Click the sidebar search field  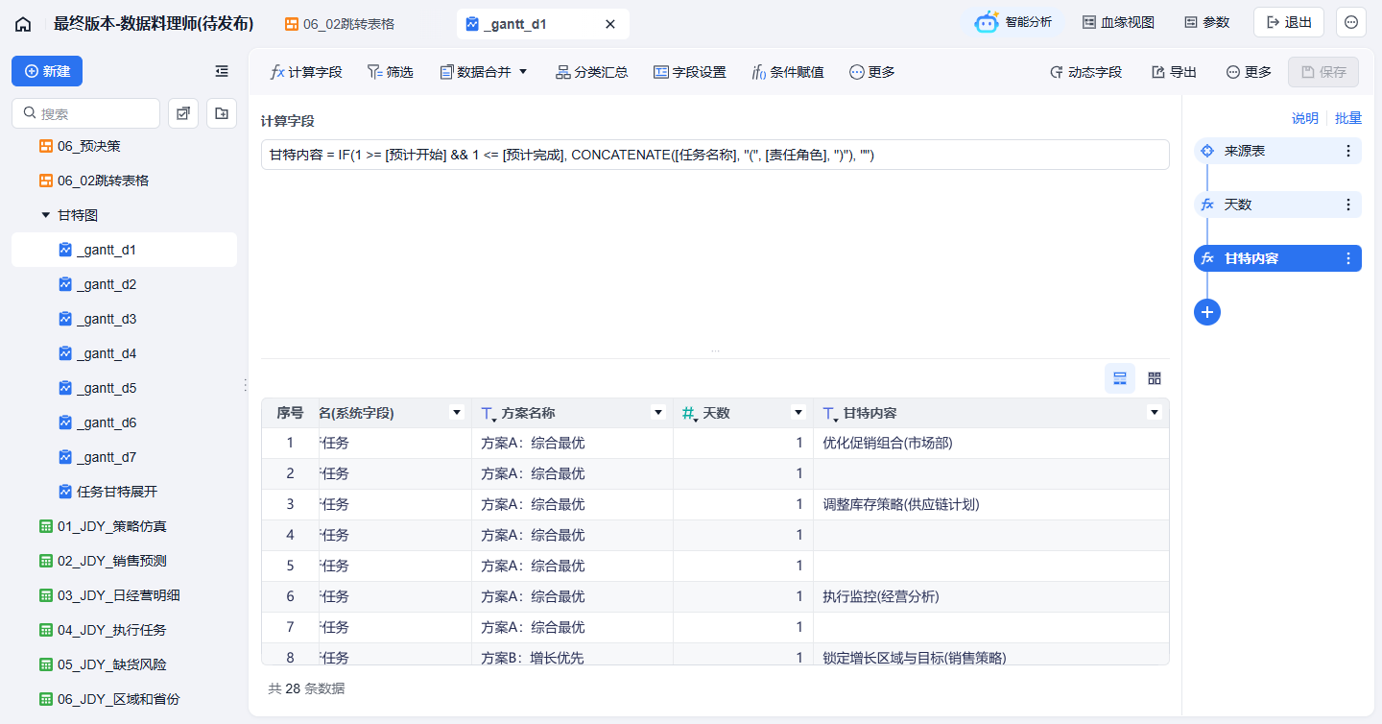85,113
